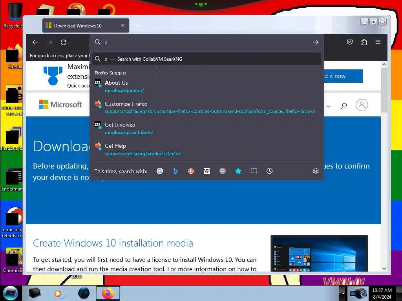The height and width of the screenshot is (301, 402).
Task: Reload the page with the refresh icon
Action: point(64,42)
